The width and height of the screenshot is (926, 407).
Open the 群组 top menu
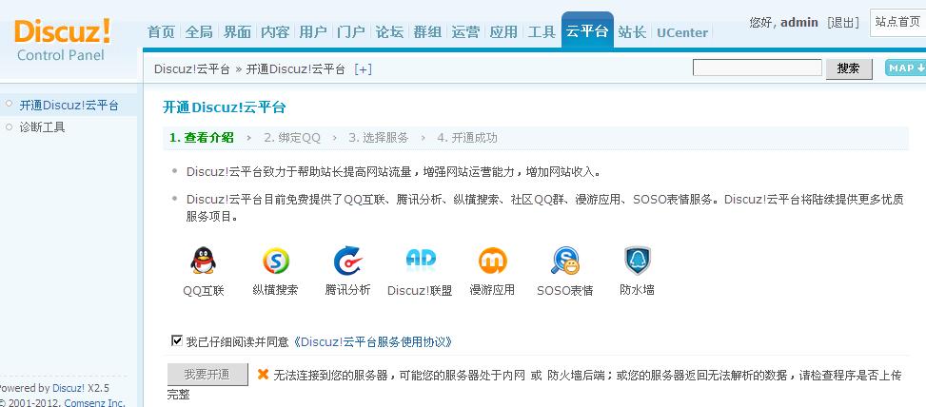point(427,31)
